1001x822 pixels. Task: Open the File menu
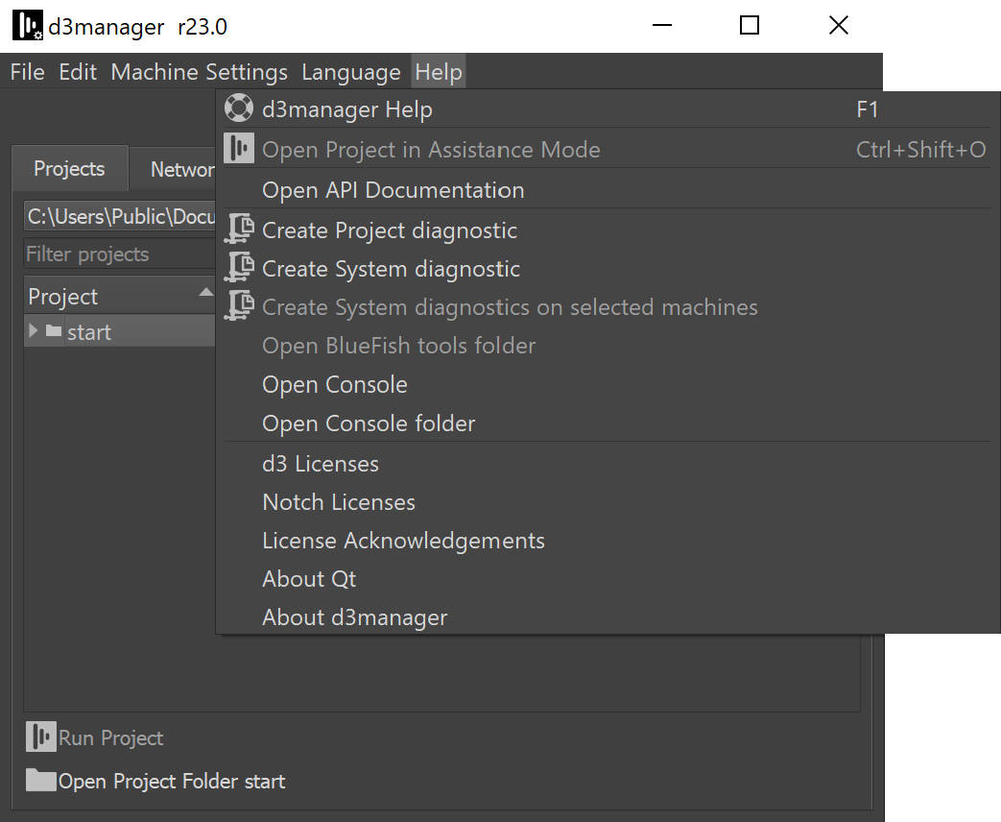tap(27, 72)
